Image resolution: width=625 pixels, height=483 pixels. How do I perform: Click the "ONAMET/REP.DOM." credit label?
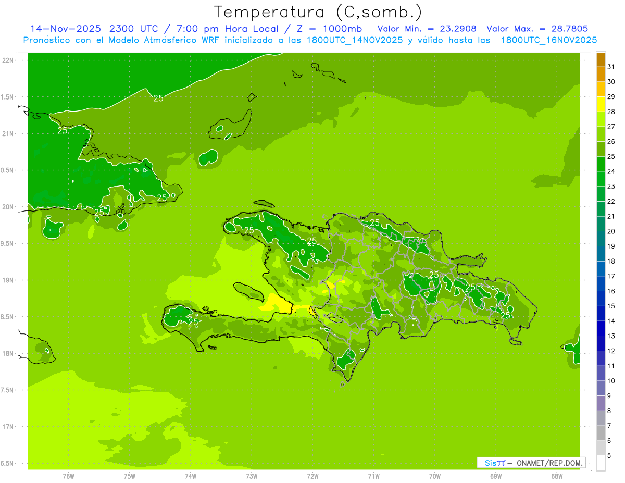(549, 463)
